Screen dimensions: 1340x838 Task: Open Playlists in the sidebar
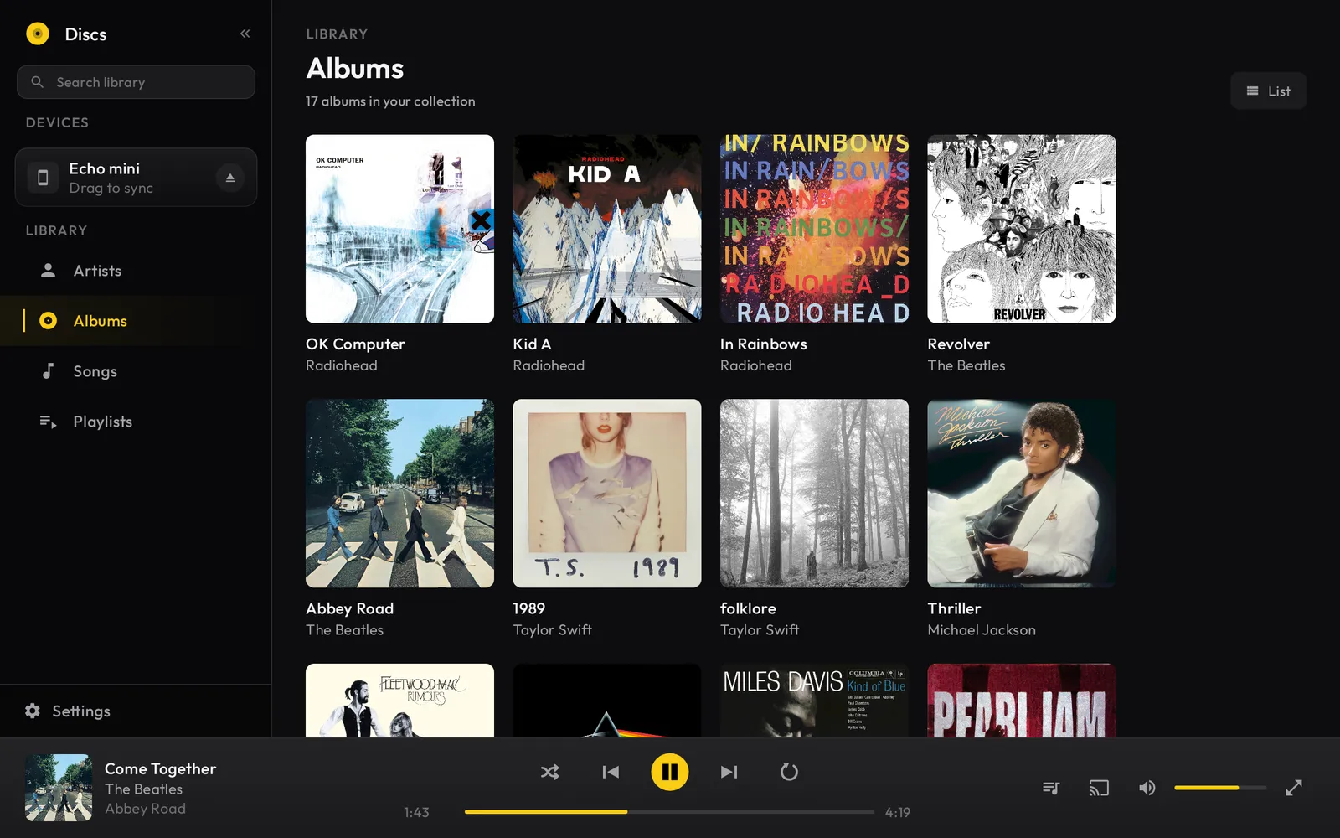coord(136,422)
